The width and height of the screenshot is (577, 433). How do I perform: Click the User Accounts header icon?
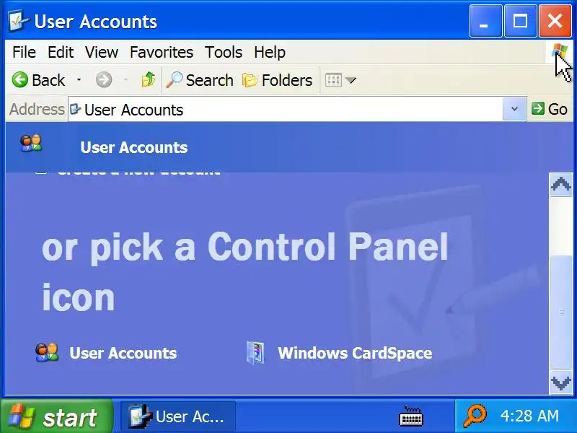(31, 143)
